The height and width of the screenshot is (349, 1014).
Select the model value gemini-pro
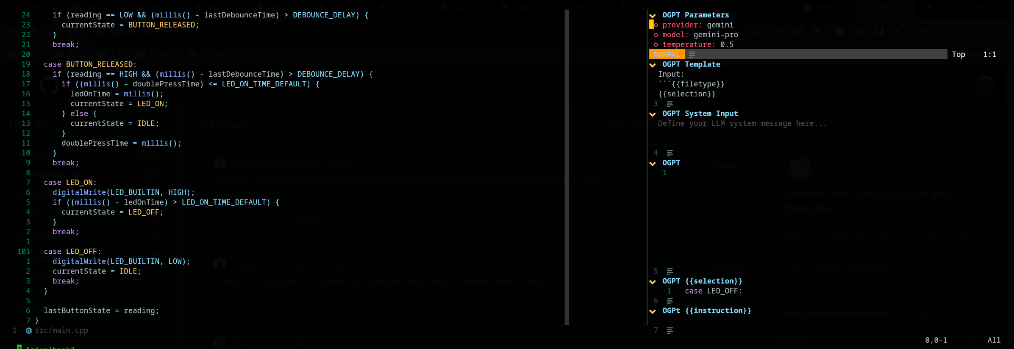click(x=716, y=35)
